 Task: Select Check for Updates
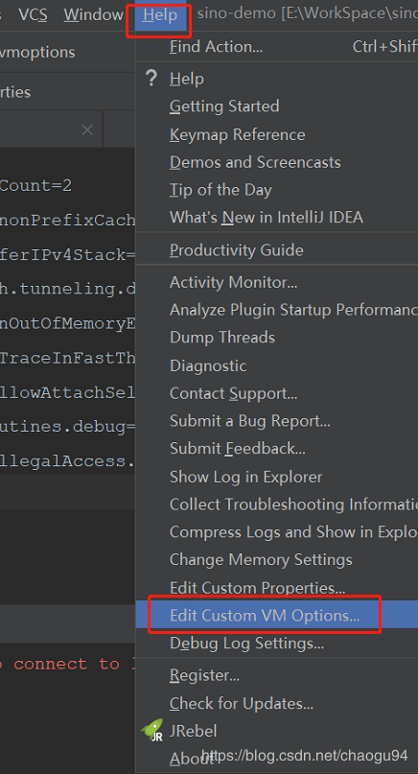pos(277,703)
